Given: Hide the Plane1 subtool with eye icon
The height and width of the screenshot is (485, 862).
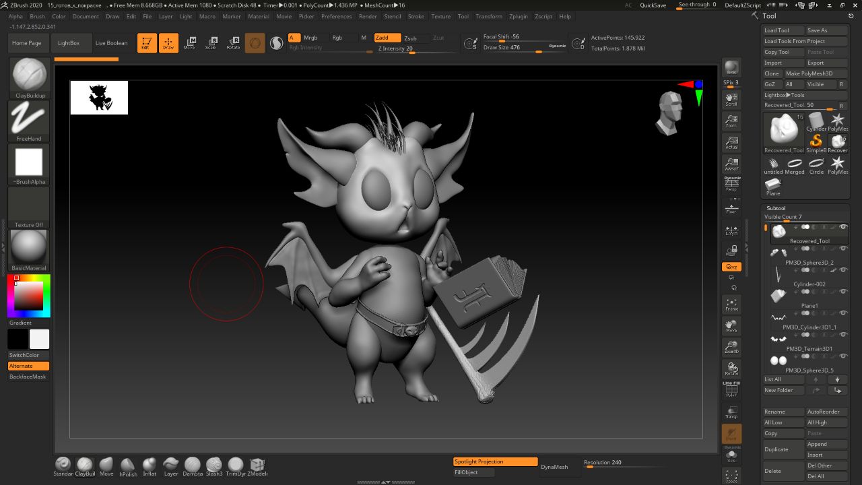Looking at the screenshot, I should (843, 292).
